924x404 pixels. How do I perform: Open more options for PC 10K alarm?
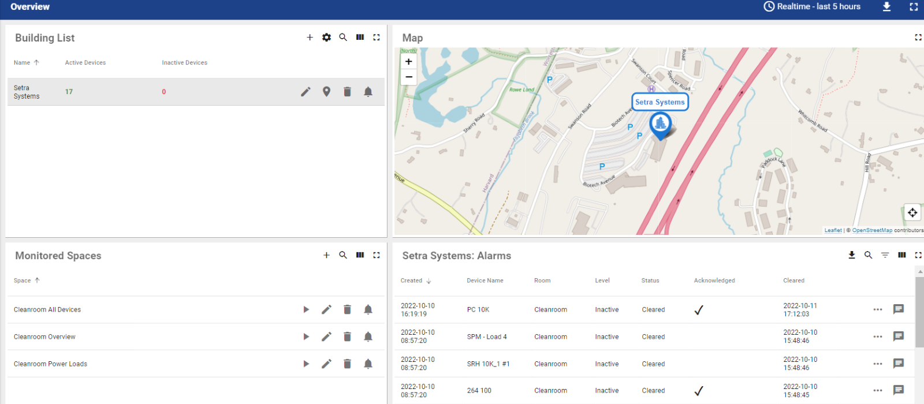(878, 310)
